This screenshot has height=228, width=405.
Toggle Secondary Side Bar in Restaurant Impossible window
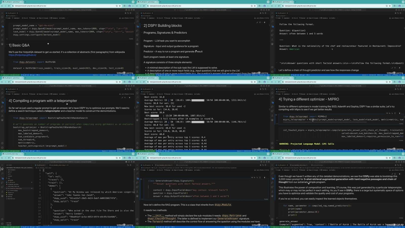click(401, 10)
